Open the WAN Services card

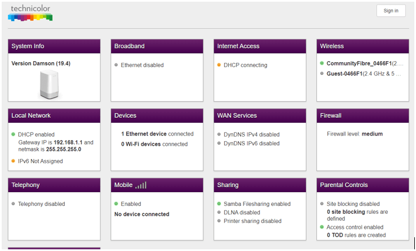[260, 115]
